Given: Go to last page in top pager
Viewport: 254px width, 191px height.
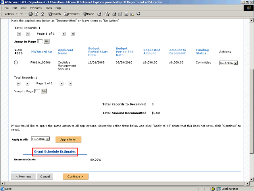Looking at the screenshot, I should pyautogui.click(x=73, y=34).
